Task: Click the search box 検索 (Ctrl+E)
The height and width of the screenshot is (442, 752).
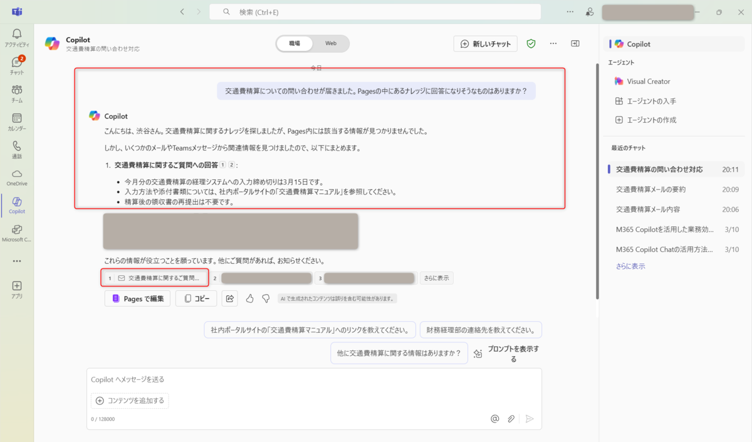Action: [x=375, y=12]
